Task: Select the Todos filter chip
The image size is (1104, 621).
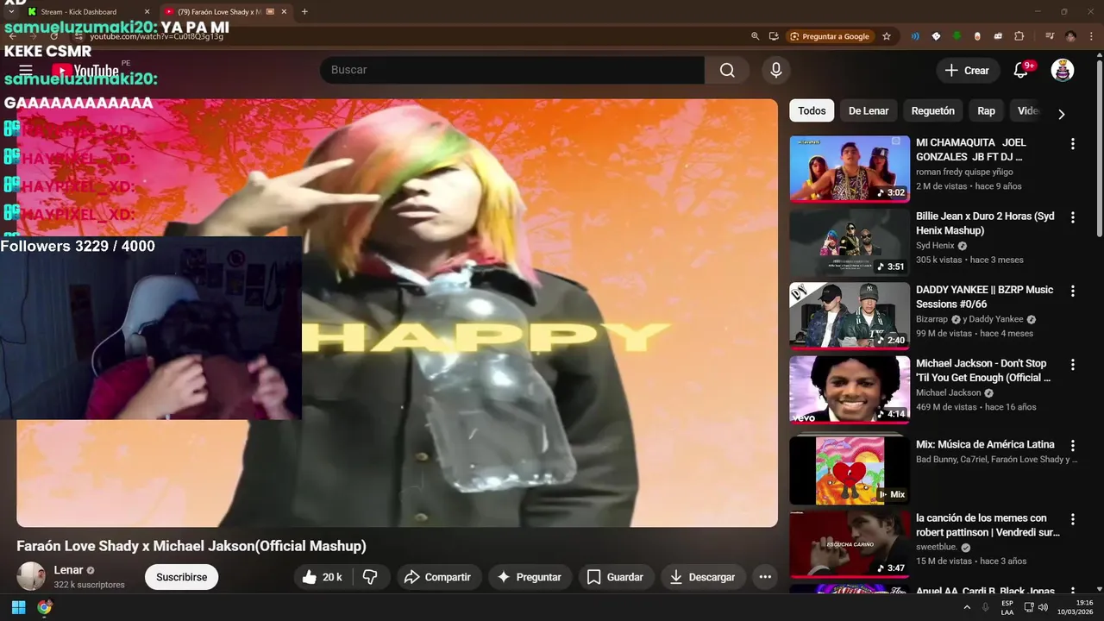Action: (x=812, y=110)
